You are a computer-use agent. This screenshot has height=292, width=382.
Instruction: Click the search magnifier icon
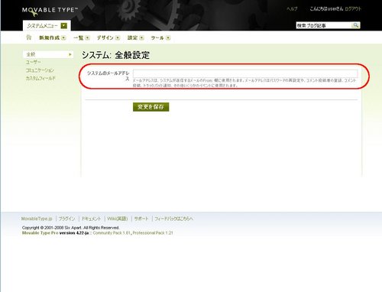[x=356, y=25]
